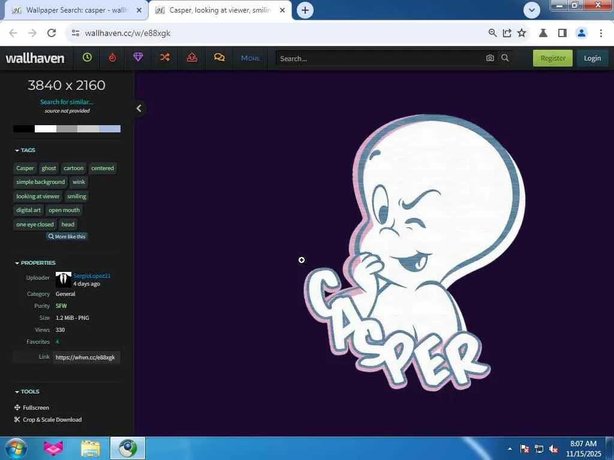Screen dimensions: 614x460
Task: Click the Random shuffle icon
Action: pos(165,57)
